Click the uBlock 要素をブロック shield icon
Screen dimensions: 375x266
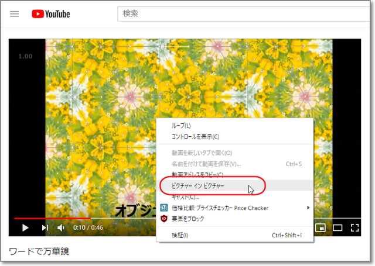pos(164,219)
